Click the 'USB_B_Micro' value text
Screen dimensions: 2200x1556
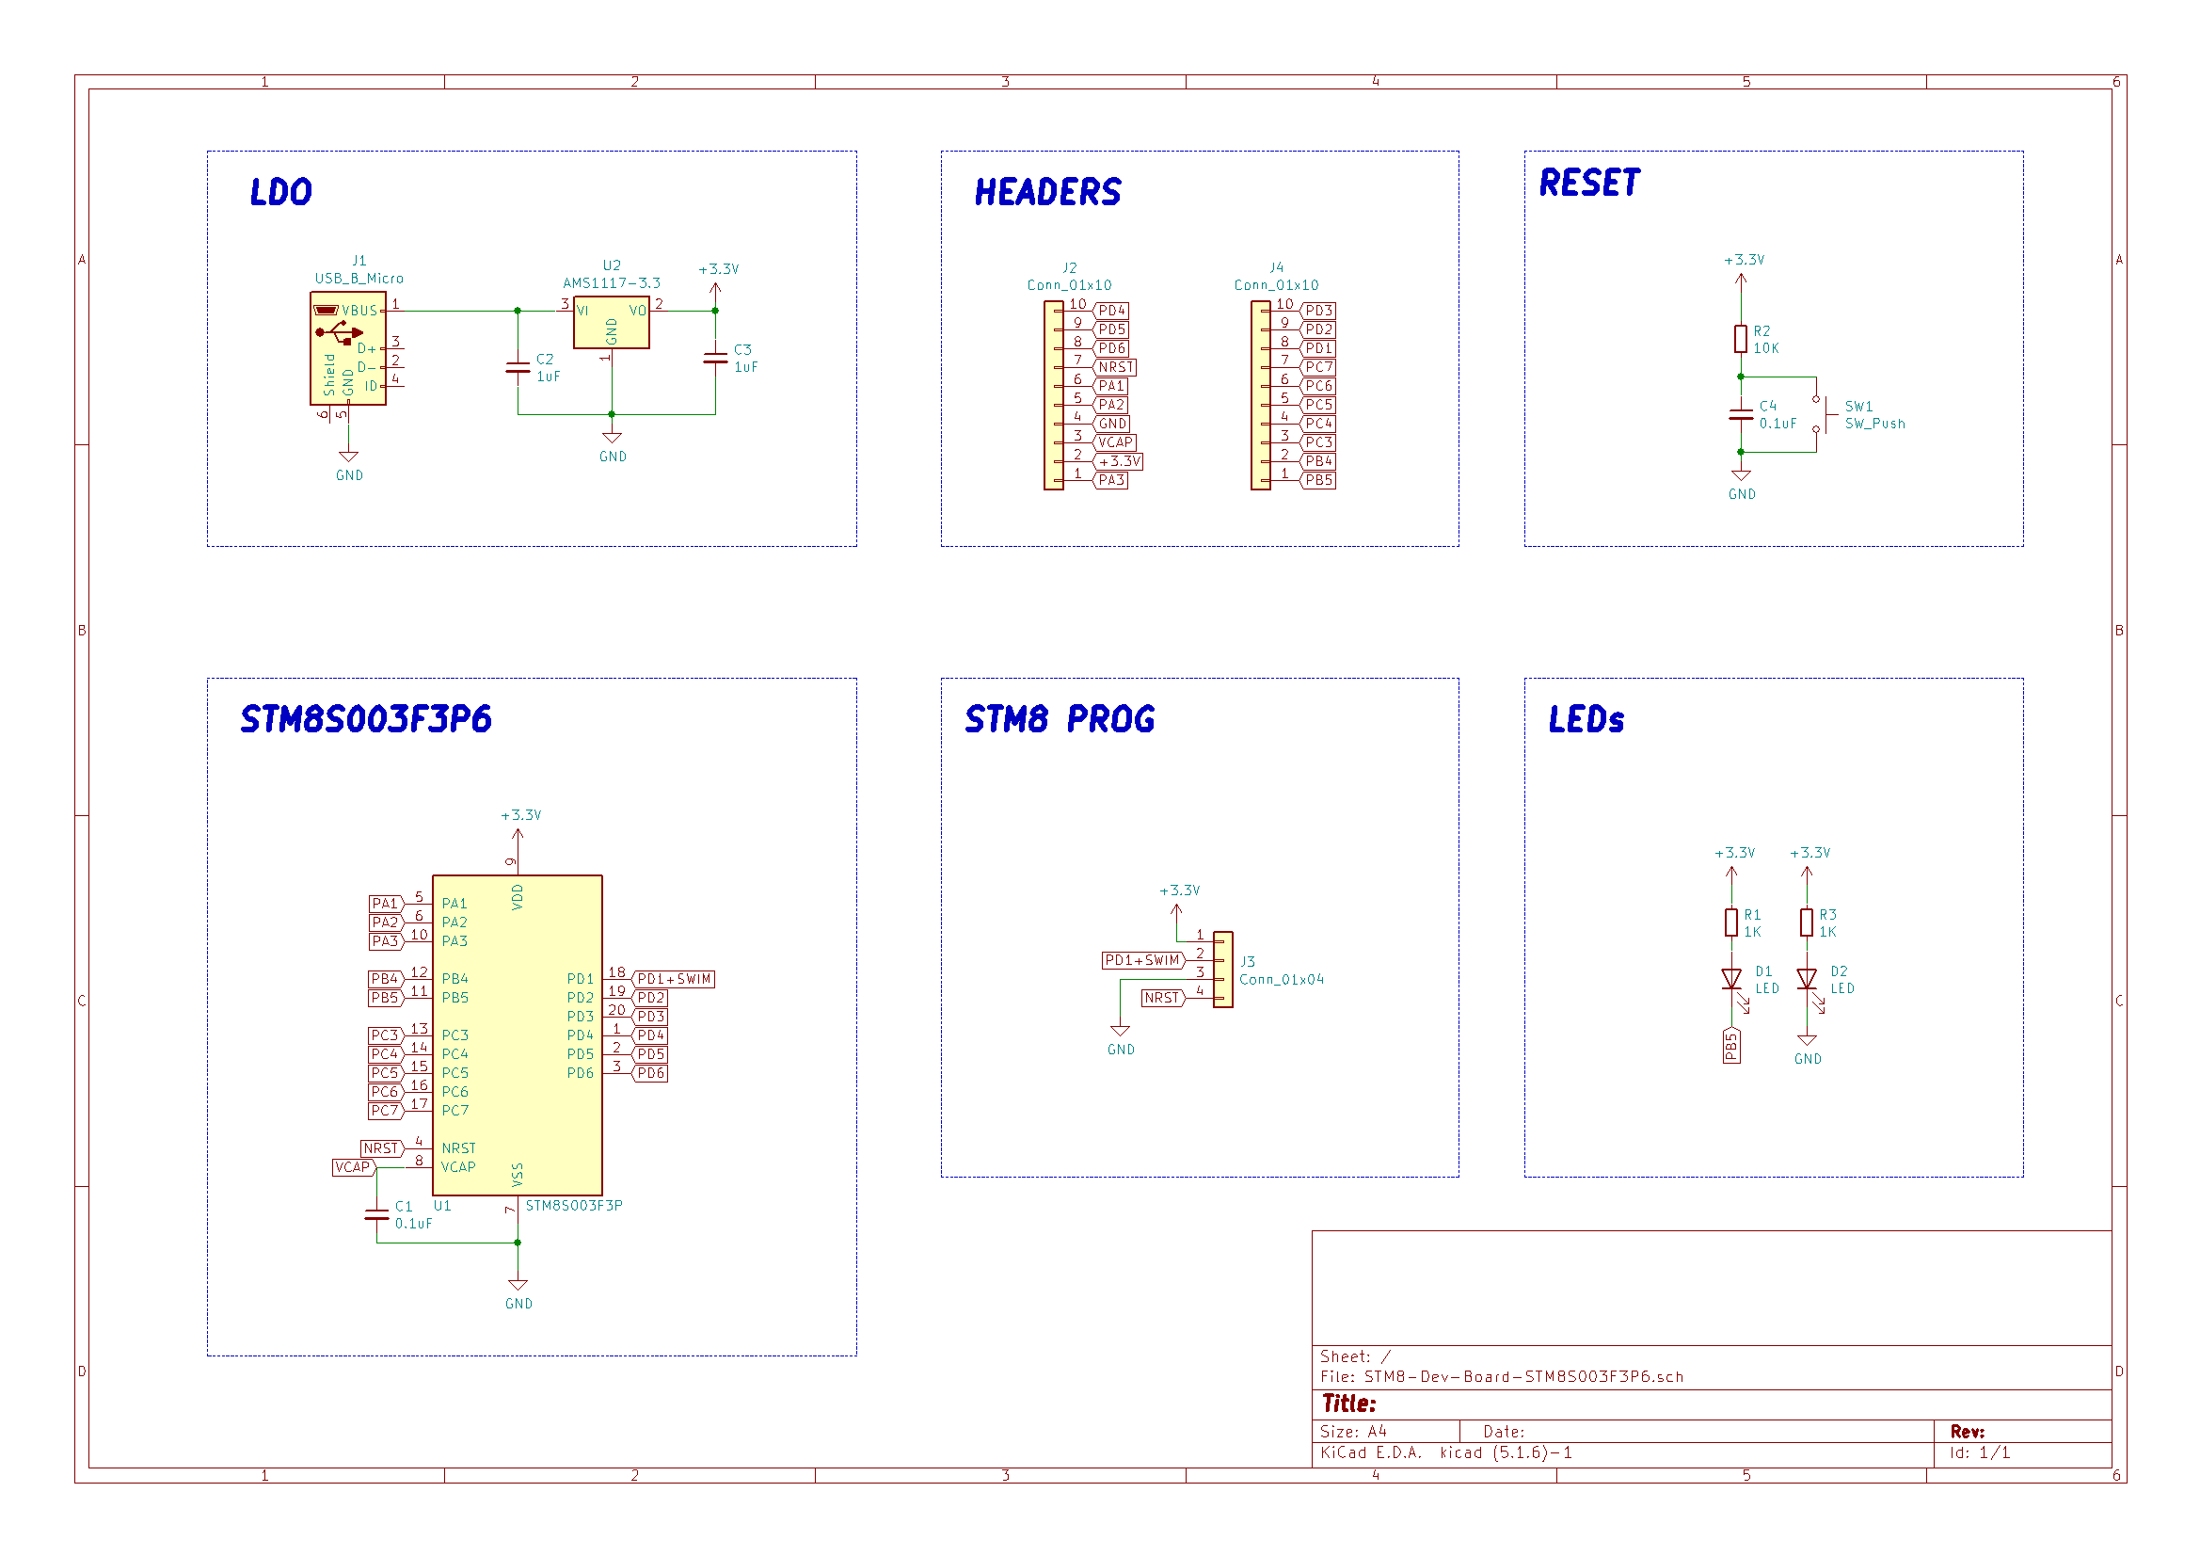pos(359,279)
